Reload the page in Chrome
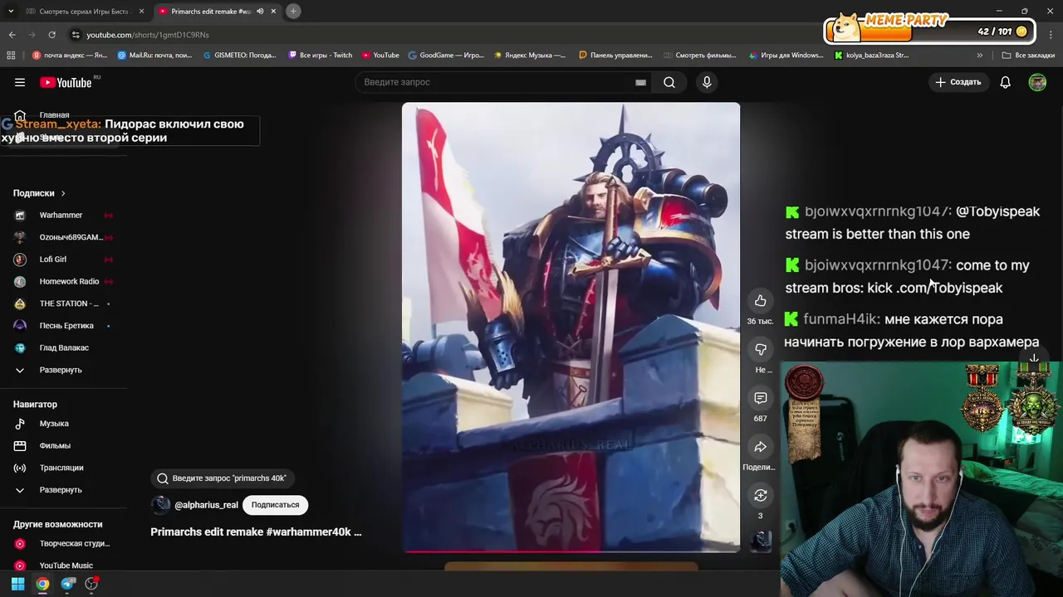Image resolution: width=1063 pixels, height=597 pixels. point(51,35)
